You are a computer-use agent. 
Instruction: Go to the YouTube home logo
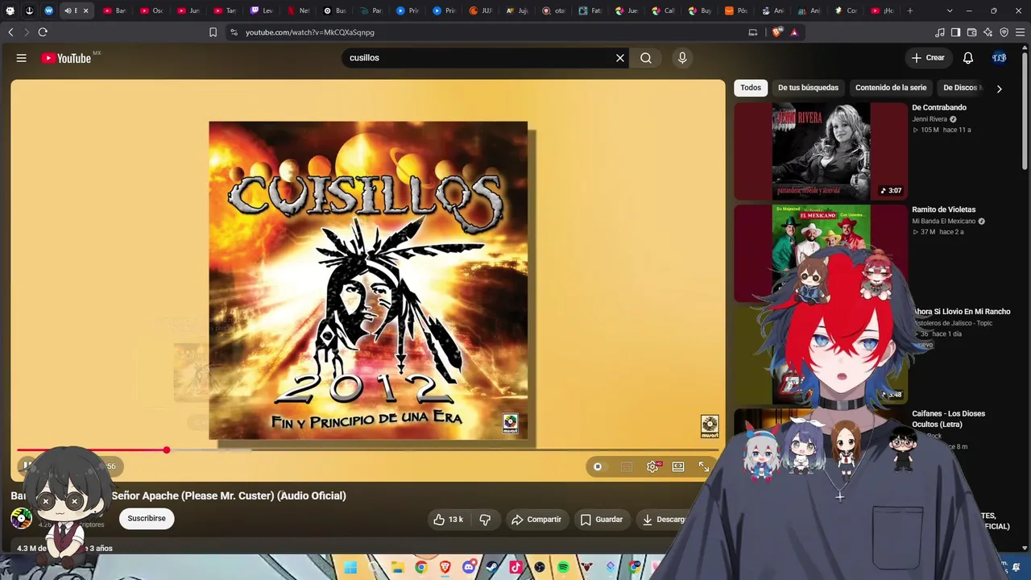click(x=66, y=58)
